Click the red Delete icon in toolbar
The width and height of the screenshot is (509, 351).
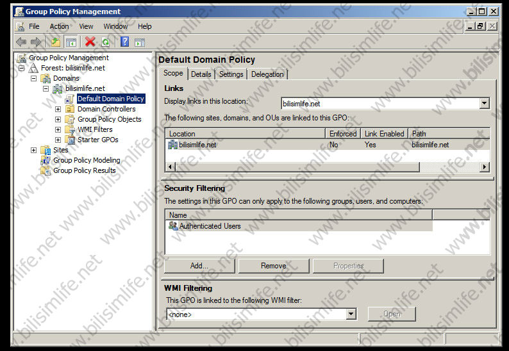90,42
